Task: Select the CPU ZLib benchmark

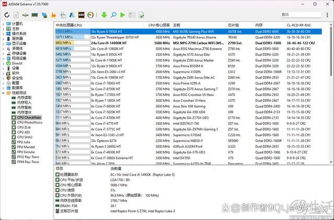Action: tap(24, 128)
